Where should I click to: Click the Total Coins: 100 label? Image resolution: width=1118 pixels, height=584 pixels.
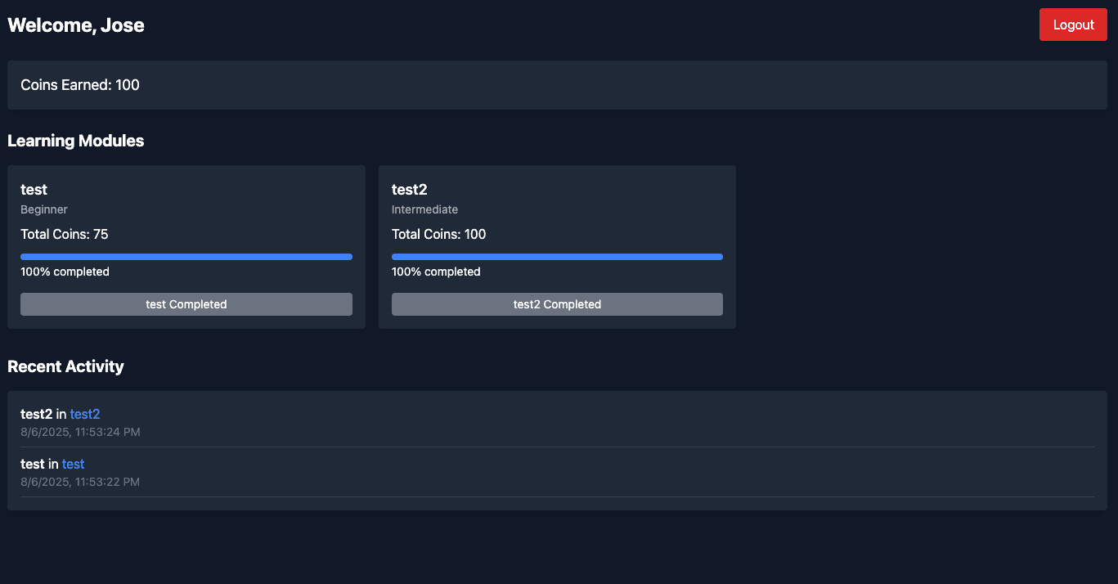click(x=438, y=234)
